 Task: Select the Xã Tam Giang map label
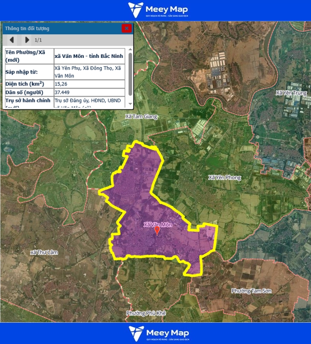coord(141,116)
